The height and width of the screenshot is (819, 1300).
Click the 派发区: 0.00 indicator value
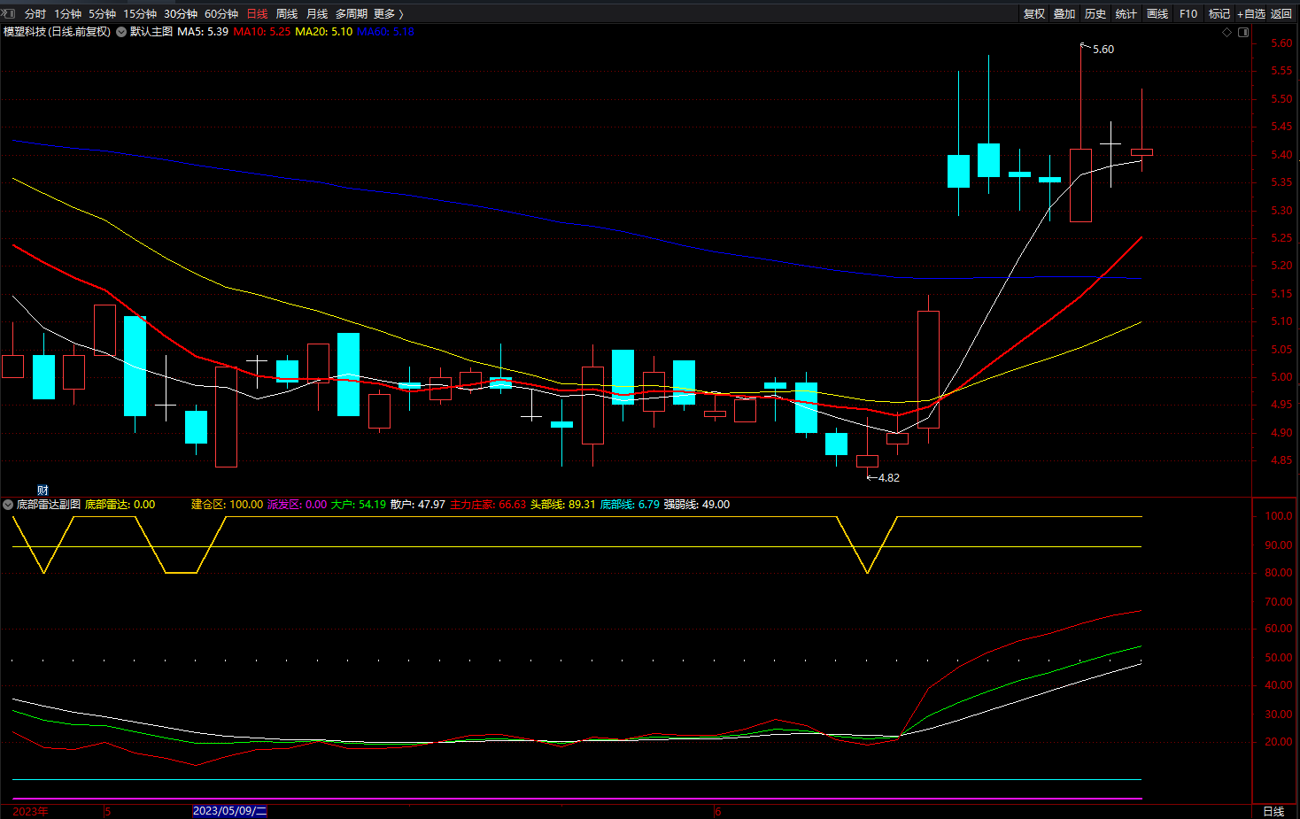click(298, 505)
